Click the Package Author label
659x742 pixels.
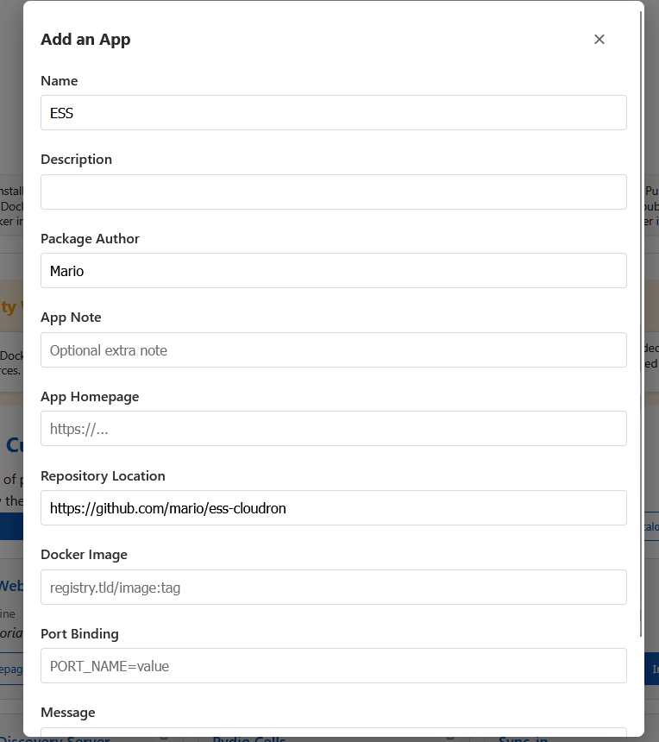click(x=90, y=239)
